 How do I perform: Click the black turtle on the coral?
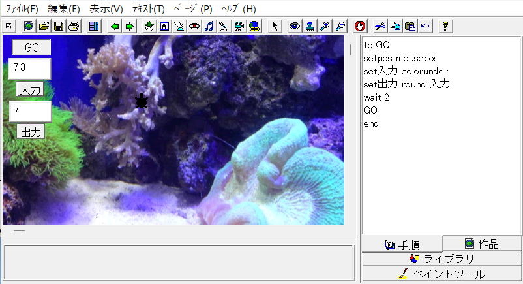pos(142,101)
